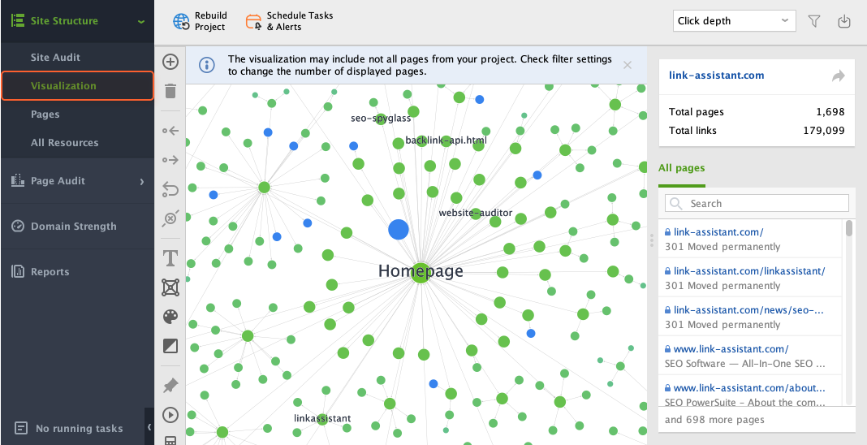Click the pages list scrollbar
867x445 pixels.
[849, 227]
